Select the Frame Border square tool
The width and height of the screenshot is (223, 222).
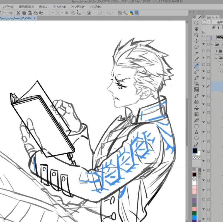[x=197, y=126]
